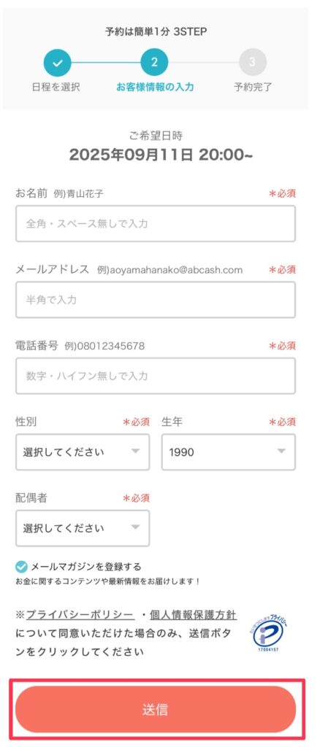Open the 個人情報保護方針 link
Screen dimensions: 317x747
click(x=193, y=615)
